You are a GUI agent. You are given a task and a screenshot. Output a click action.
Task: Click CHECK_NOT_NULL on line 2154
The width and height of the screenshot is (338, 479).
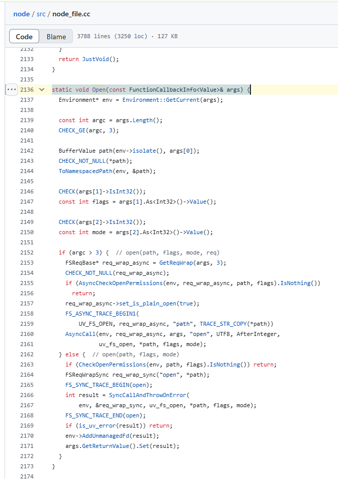coord(89,273)
